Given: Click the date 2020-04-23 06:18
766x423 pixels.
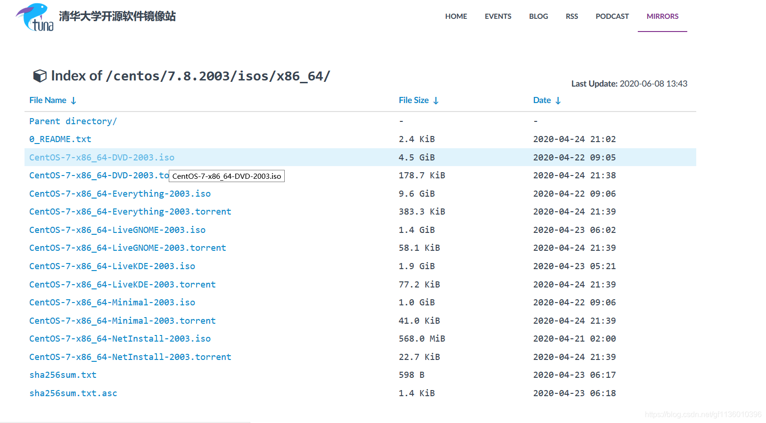Looking at the screenshot, I should [x=574, y=393].
